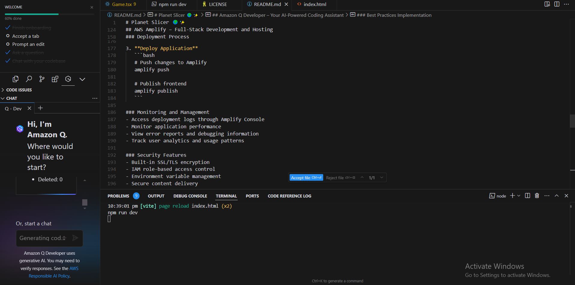
Task: Click the sticky 'Deployment Process' heading line
Action: pos(157,37)
